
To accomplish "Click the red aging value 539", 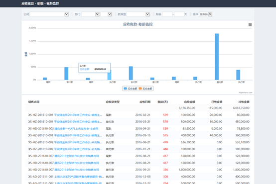I will click(165, 129).
